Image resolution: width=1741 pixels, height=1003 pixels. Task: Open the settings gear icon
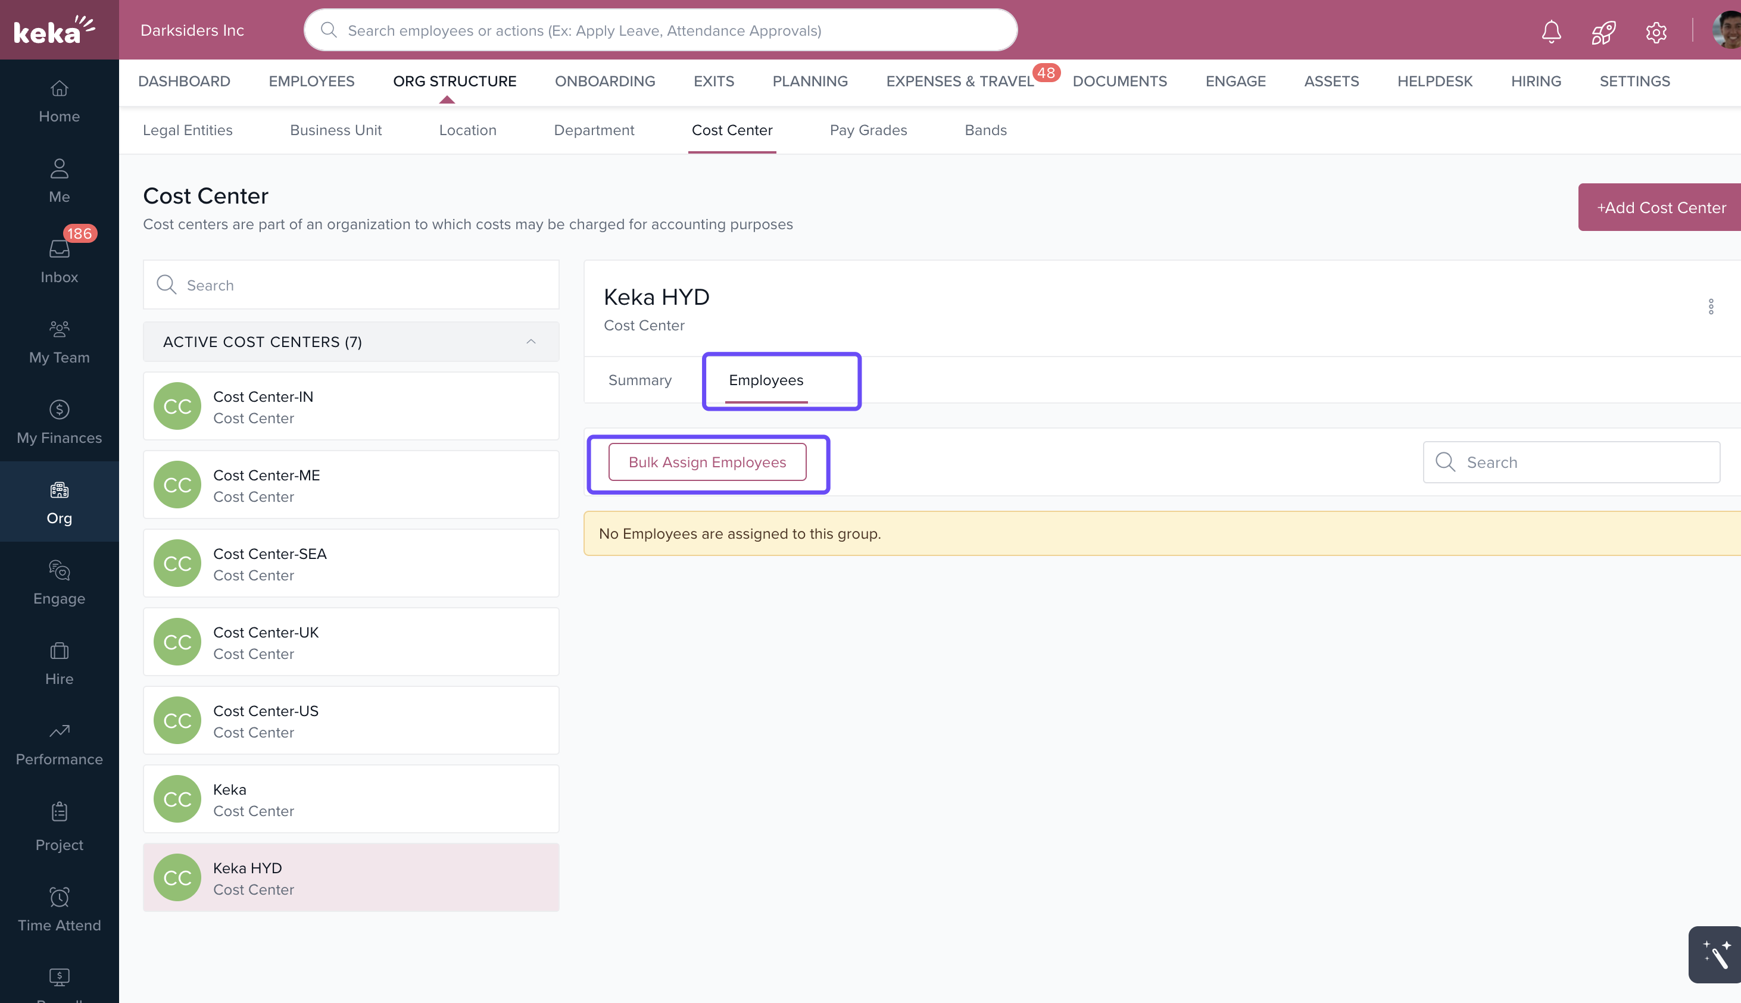1656,32
